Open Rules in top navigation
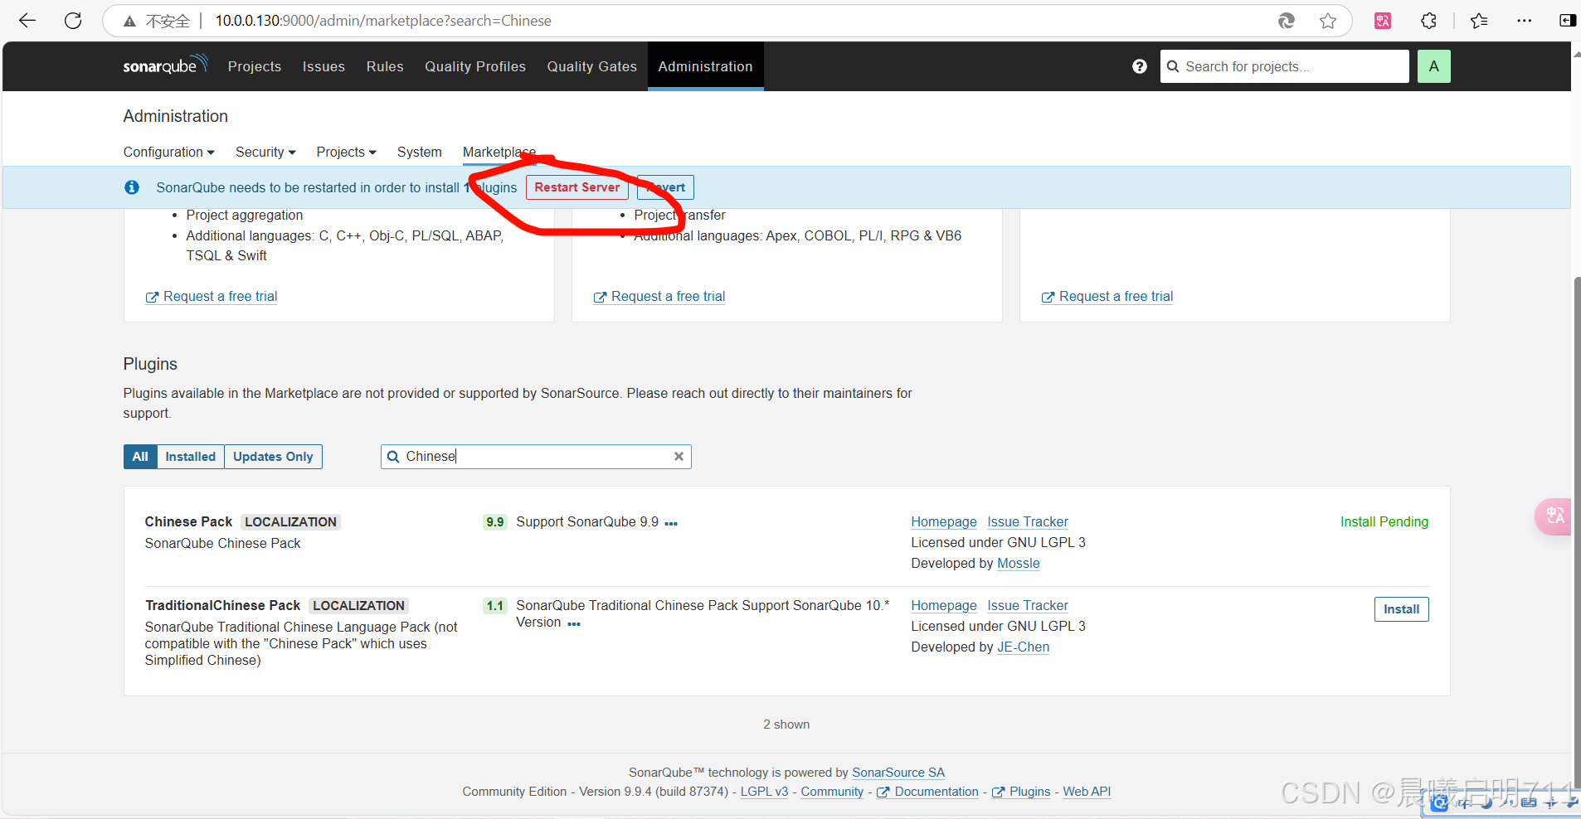 [x=385, y=66]
